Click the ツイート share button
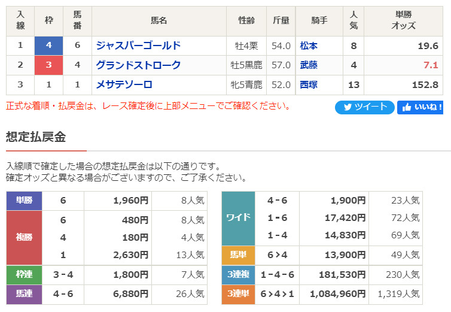This screenshot has width=451, height=312. [x=364, y=107]
